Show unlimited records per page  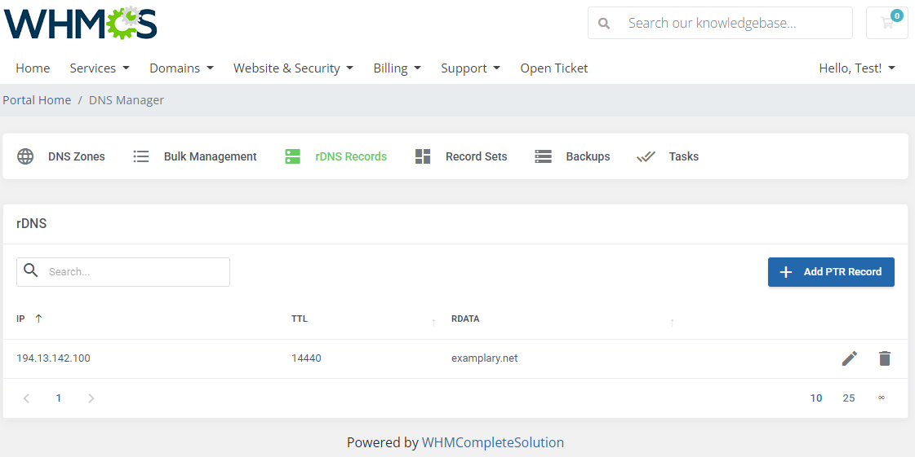tap(882, 398)
